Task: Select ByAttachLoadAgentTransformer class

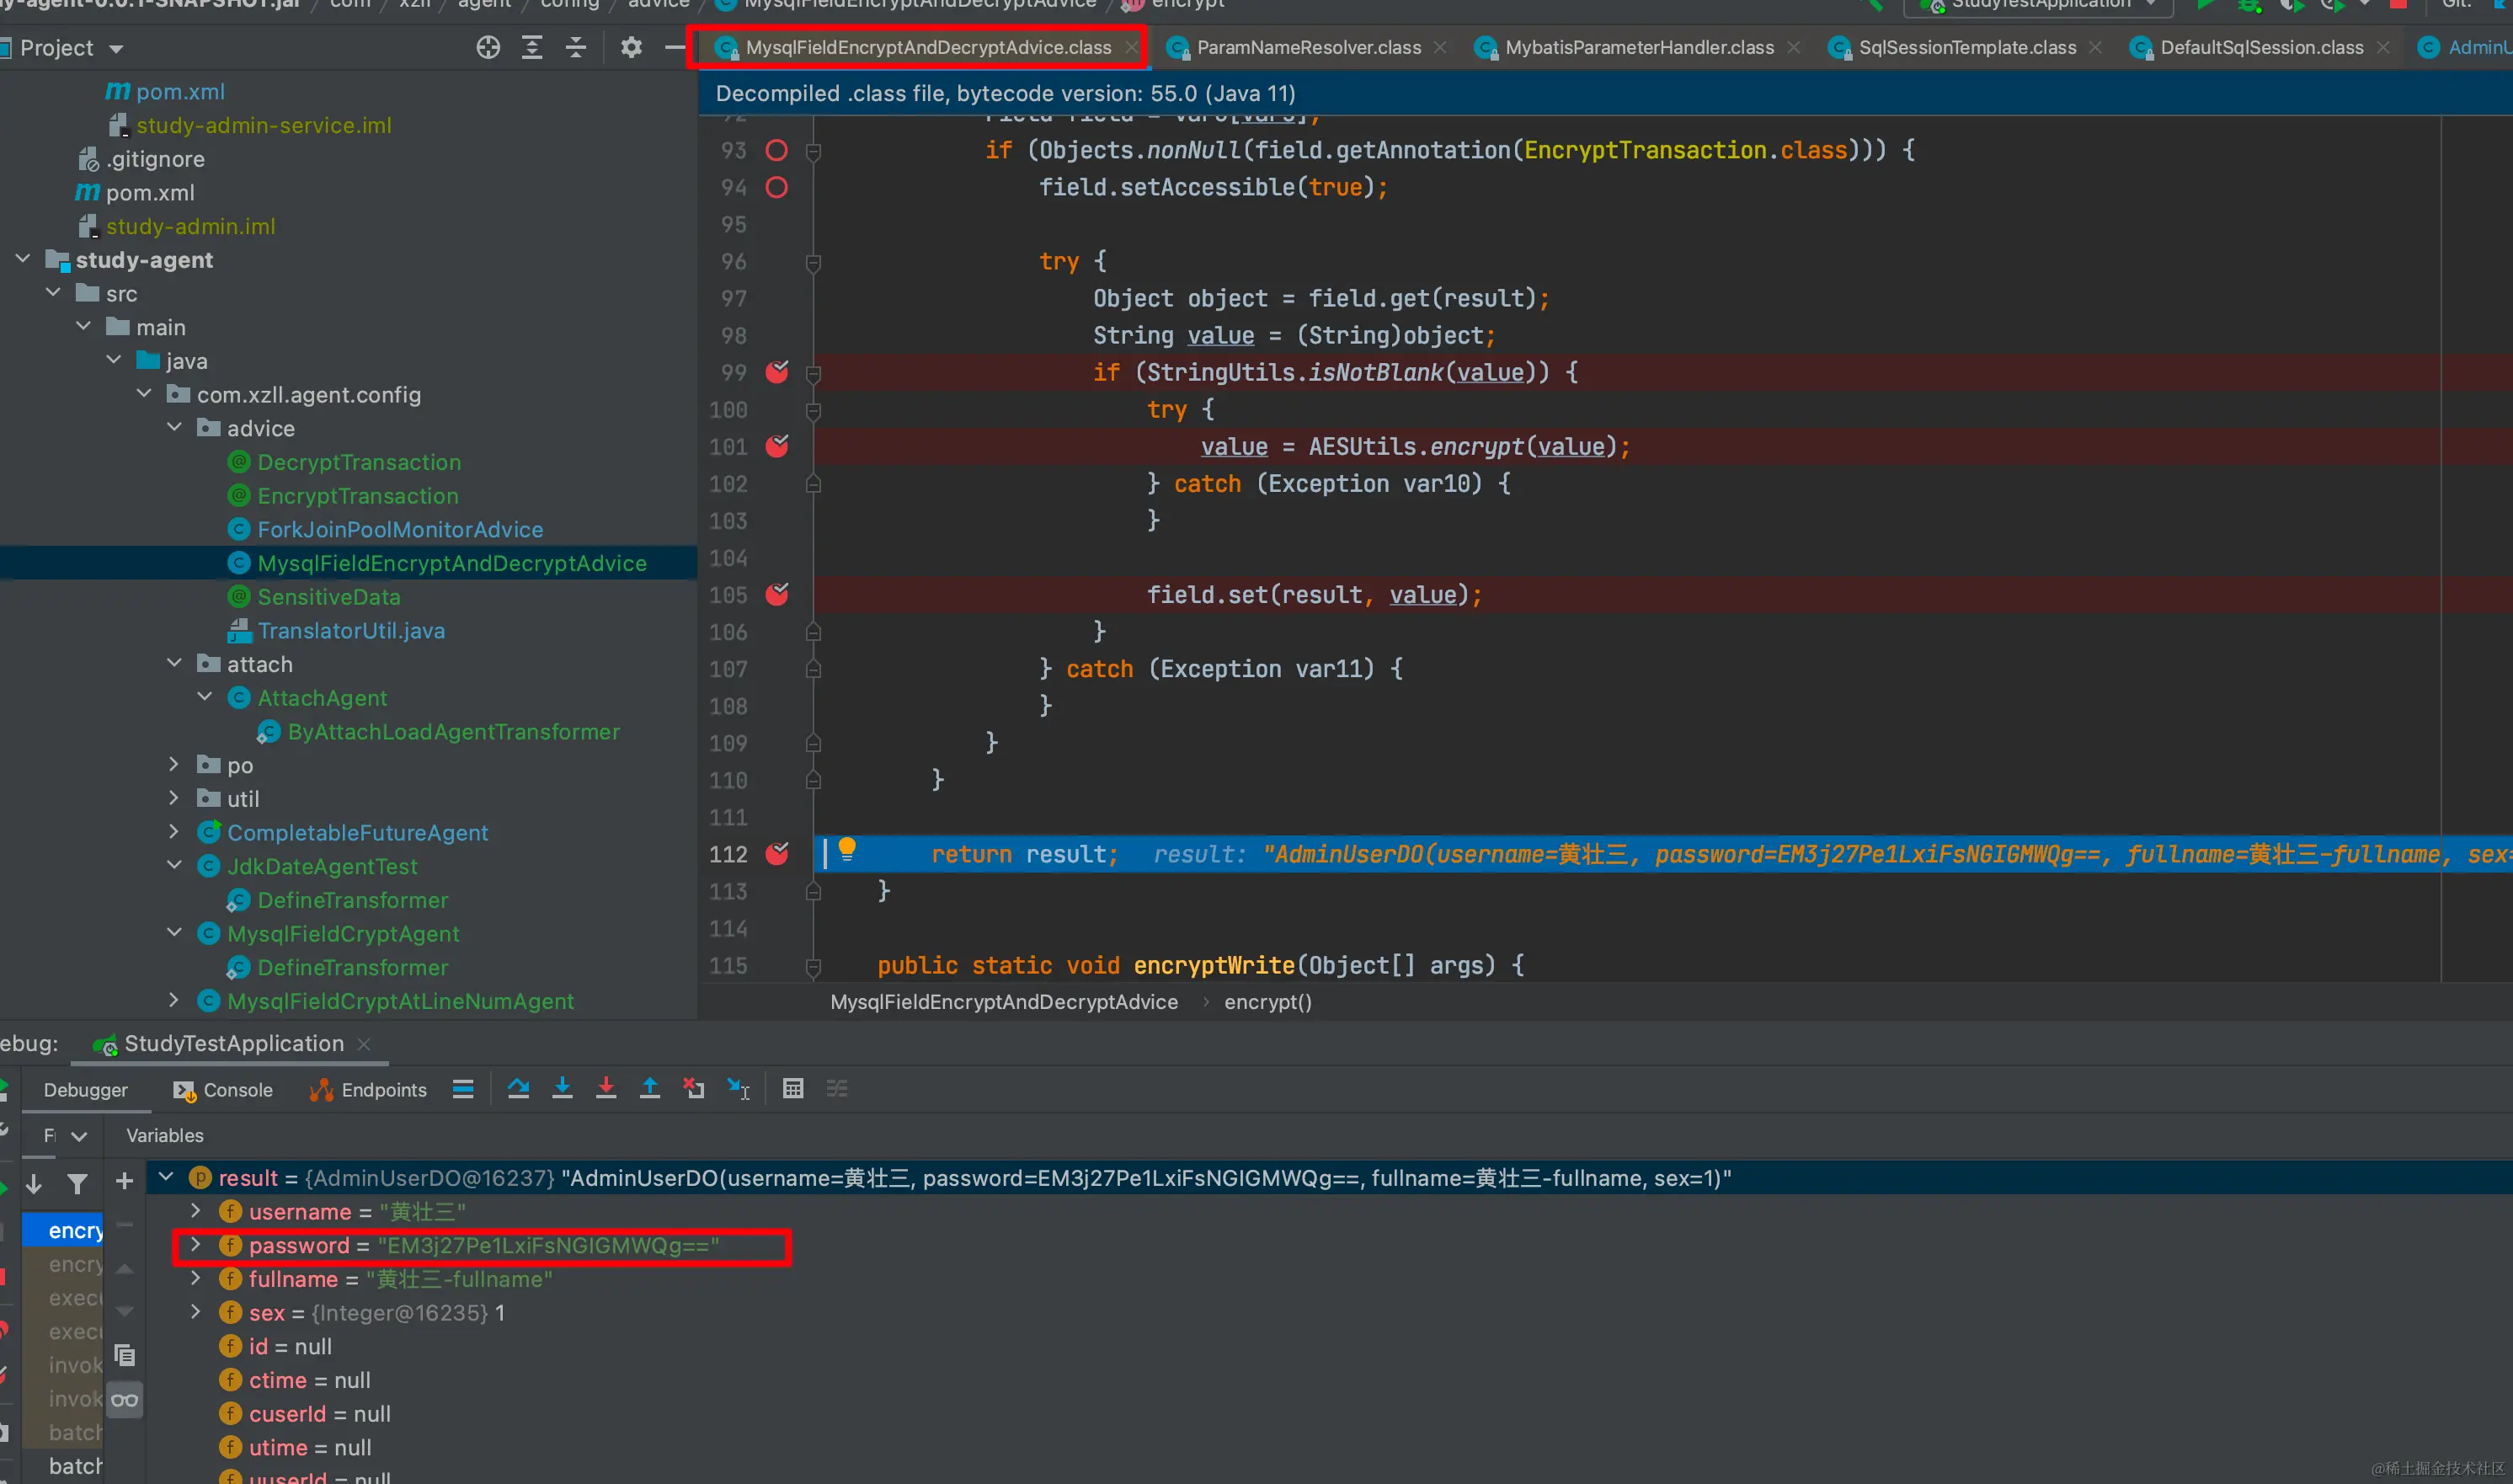Action: [x=453, y=731]
